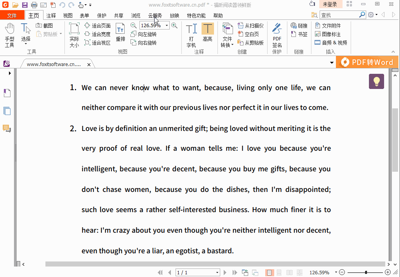Expand the zoom percentage dropdown in ribbon
Screen dimensions: 400x277
(167, 26)
